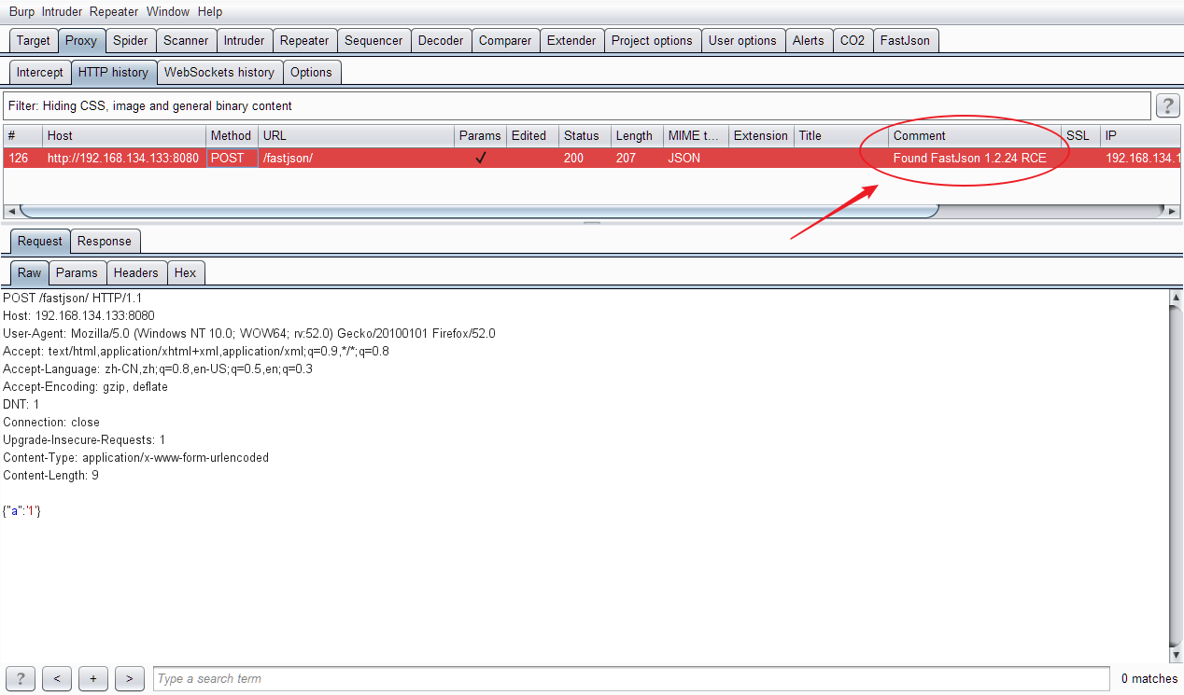Sort by the MIME type column header
Screen dimensions: 1184x695
coord(696,135)
